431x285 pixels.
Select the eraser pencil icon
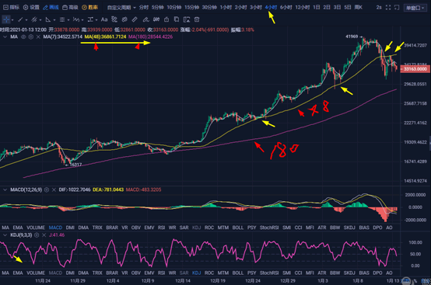(x=145, y=19)
